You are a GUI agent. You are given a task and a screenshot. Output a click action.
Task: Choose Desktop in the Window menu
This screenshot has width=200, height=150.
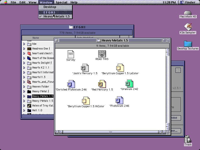(55, 7)
